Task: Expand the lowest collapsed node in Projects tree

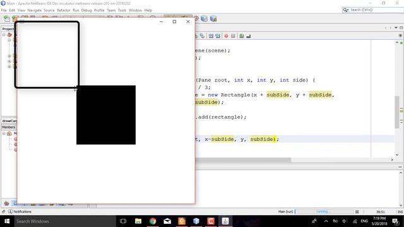Action: (x=9, y=67)
